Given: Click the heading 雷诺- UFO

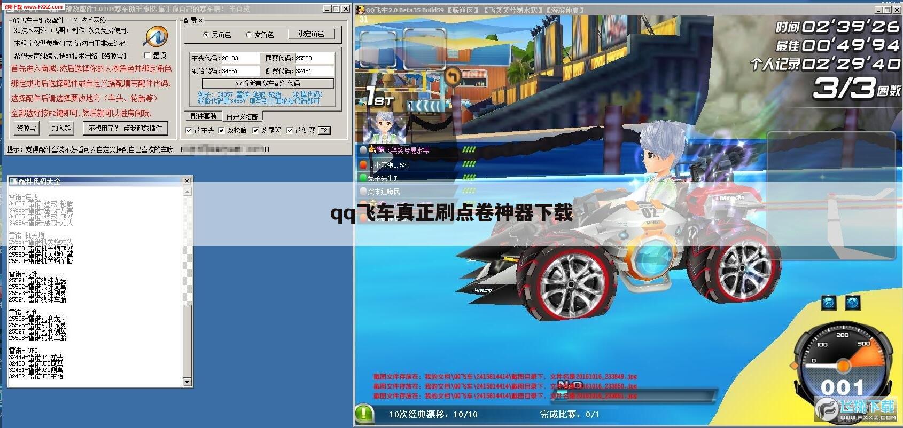Looking at the screenshot, I should point(23,351).
